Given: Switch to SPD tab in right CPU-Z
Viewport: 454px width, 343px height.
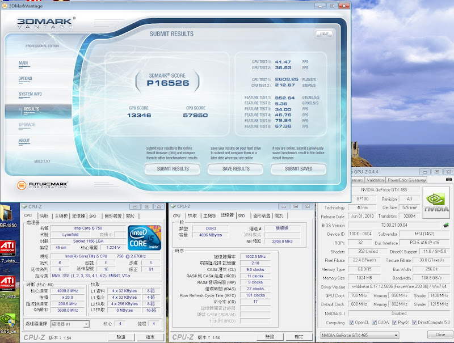Looking at the screenshot, I should coord(242,216).
